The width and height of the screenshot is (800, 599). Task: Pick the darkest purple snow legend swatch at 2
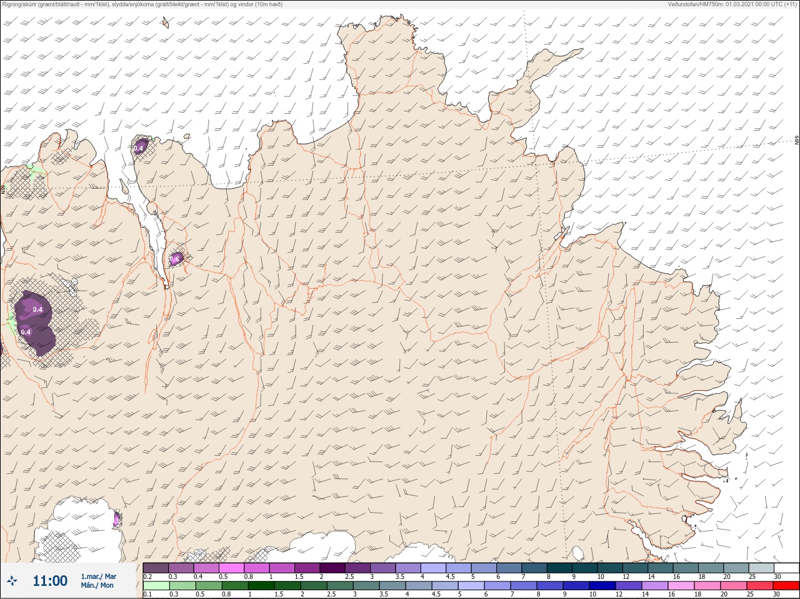tap(332, 568)
